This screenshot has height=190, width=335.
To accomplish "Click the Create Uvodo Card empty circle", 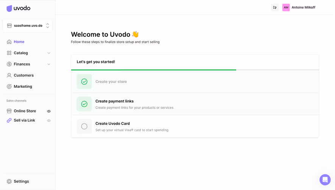I will [84, 126].
